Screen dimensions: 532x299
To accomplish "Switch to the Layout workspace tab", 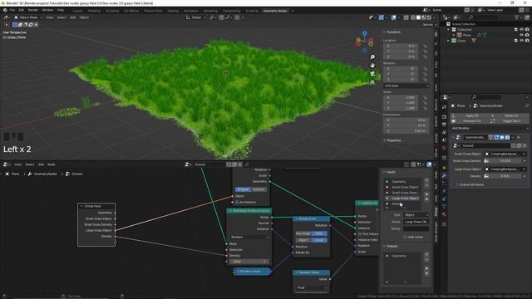I will coord(77,11).
